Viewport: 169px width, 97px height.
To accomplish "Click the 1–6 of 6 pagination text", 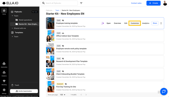I will pos(73,95).
